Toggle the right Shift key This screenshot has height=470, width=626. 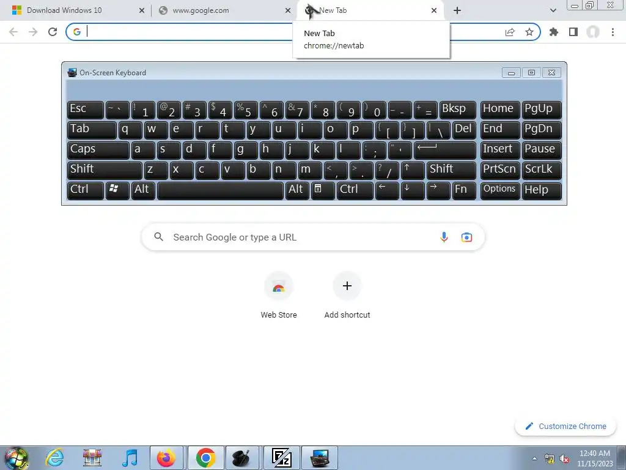point(451,170)
